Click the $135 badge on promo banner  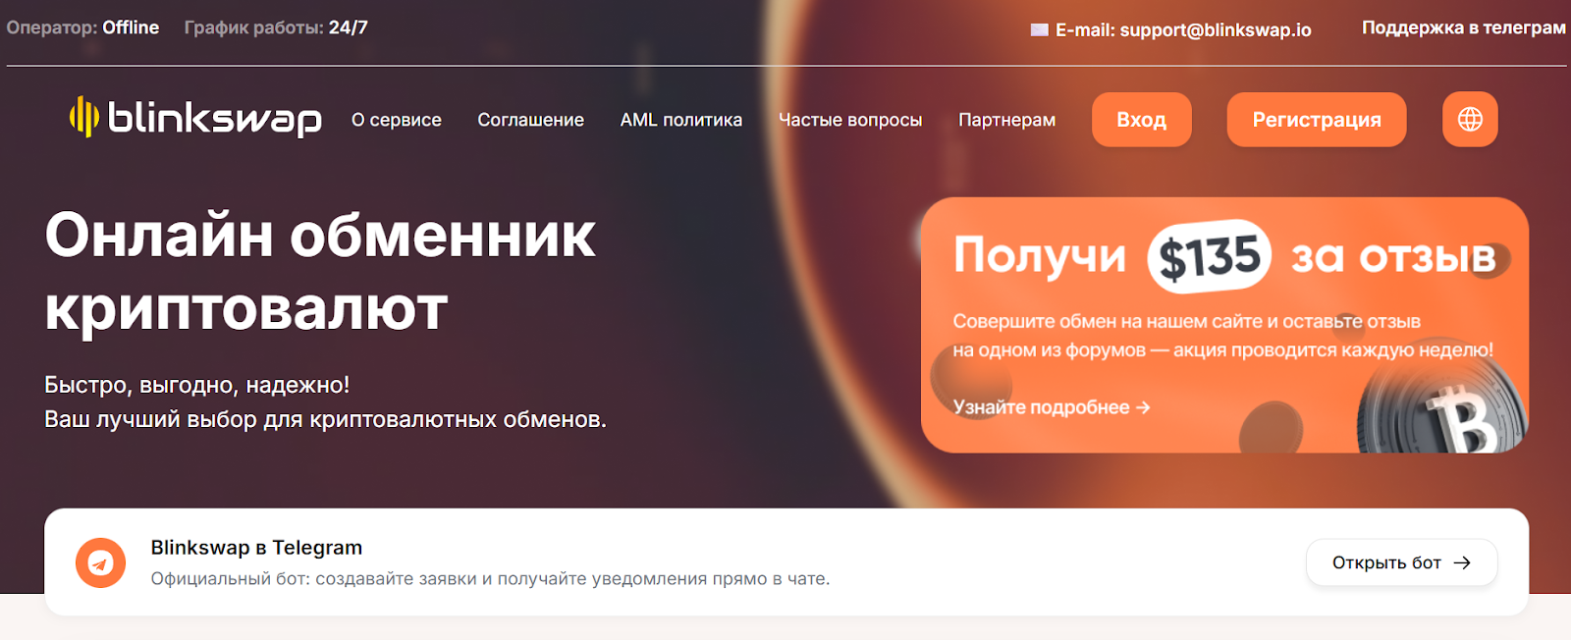(1209, 257)
